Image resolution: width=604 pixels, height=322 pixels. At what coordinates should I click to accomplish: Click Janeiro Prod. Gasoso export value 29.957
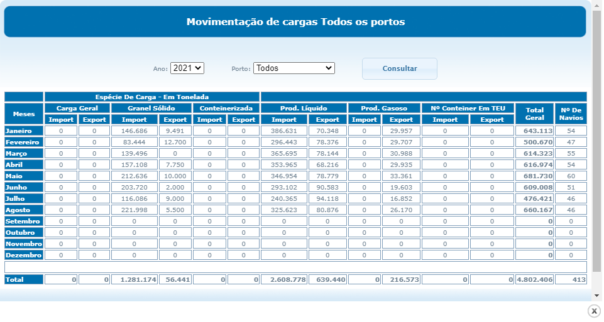coord(401,131)
